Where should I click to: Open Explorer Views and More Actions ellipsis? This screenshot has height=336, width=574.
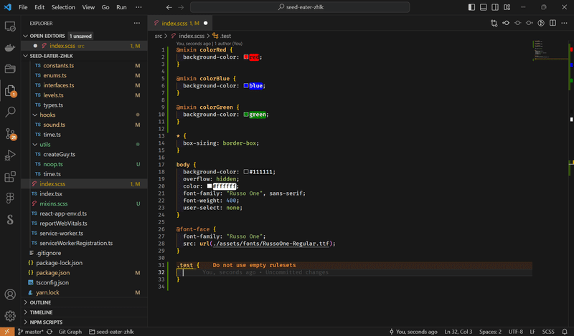tap(137, 23)
